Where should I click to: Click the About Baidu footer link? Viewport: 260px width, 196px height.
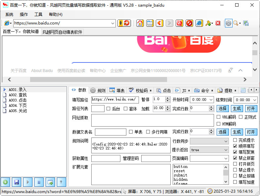pyautogui.click(x=42, y=71)
